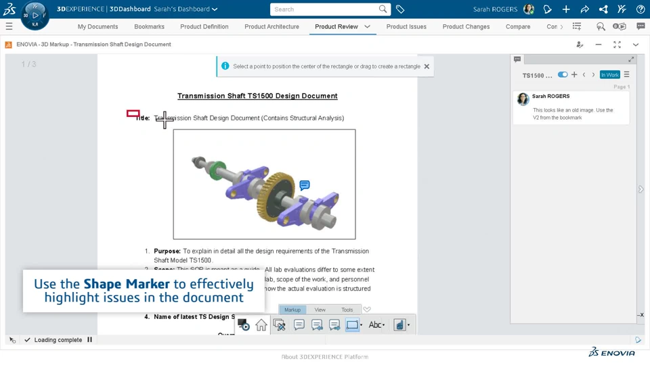The image size is (650, 365).
Task: Click the plus Add icon in the top bar
Action: tap(566, 9)
